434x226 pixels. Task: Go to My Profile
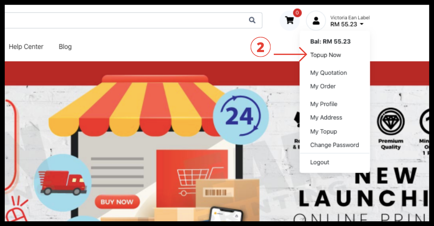tap(324, 104)
